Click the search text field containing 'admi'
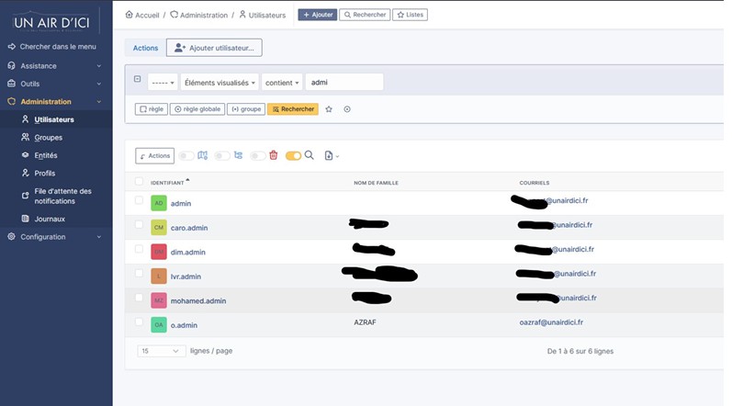The width and height of the screenshot is (732, 406). [343, 83]
